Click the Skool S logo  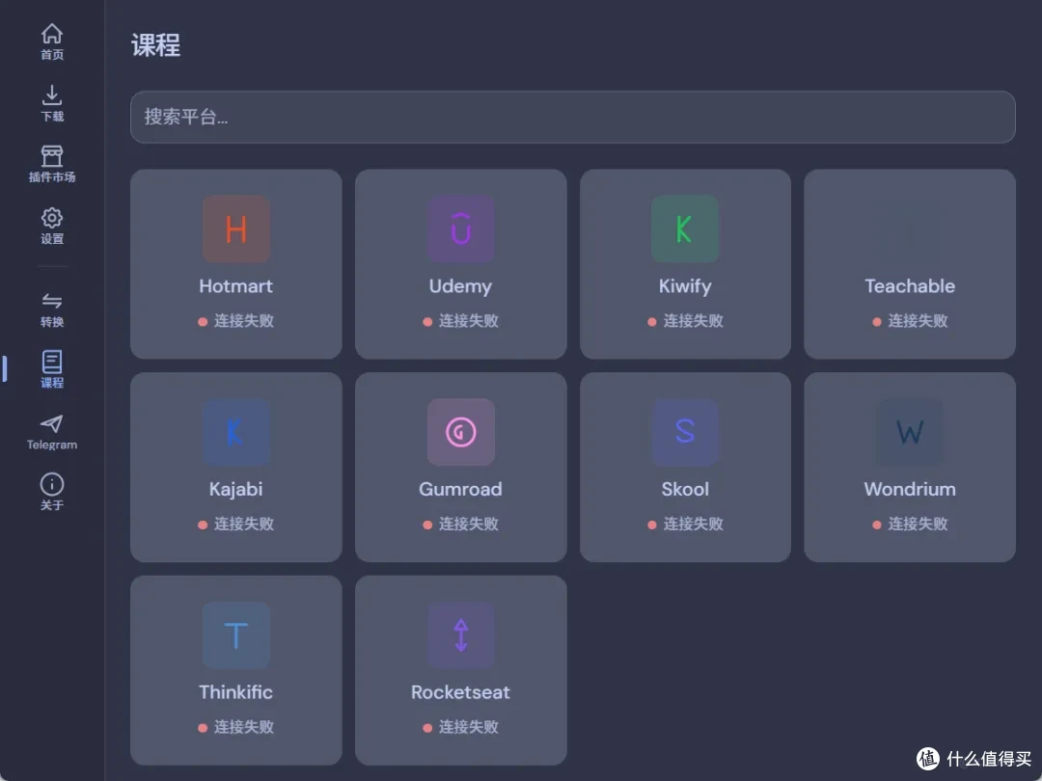coord(684,432)
